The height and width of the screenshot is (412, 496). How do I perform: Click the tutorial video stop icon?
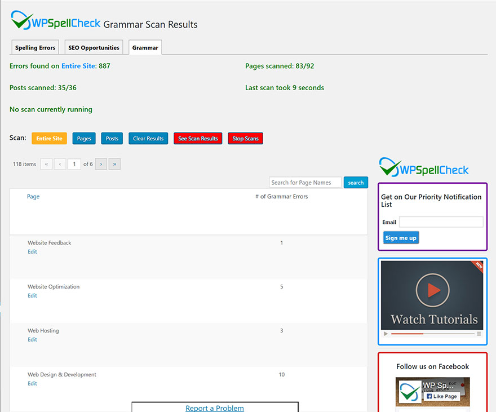click(x=479, y=334)
